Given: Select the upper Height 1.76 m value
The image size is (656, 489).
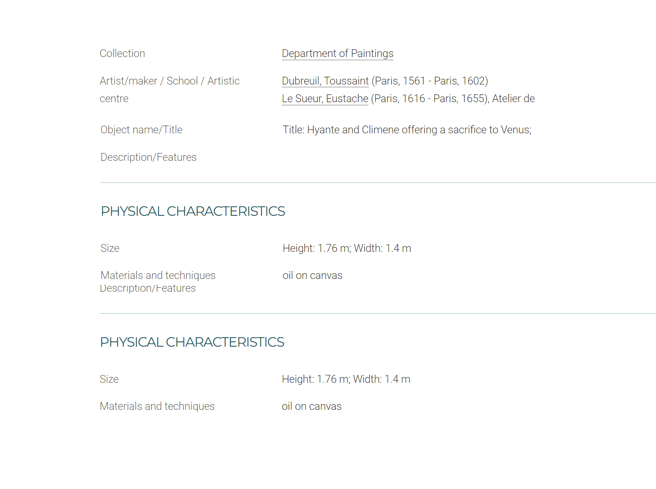Looking at the screenshot, I should 347,249.
